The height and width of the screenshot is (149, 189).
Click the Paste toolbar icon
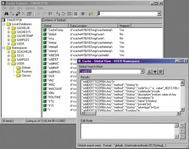pyautogui.click(x=50, y=14)
